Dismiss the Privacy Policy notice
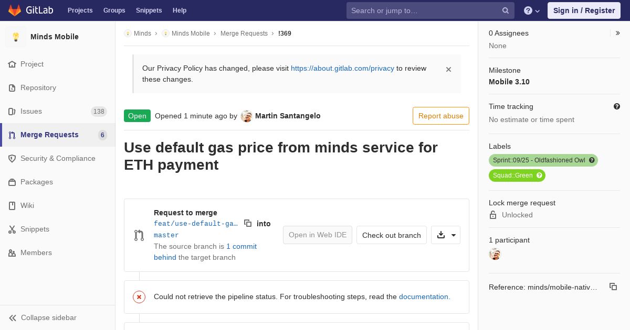Image resolution: width=630 pixels, height=330 pixels. click(x=448, y=69)
